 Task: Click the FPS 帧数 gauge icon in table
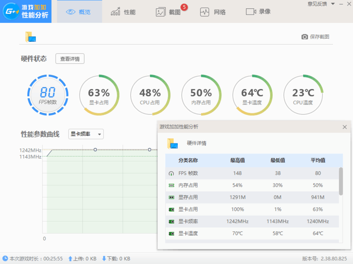tap(171, 173)
